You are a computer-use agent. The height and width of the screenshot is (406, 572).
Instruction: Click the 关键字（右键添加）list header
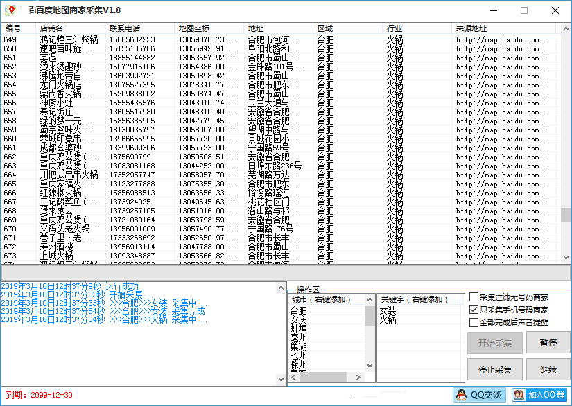[x=420, y=299]
